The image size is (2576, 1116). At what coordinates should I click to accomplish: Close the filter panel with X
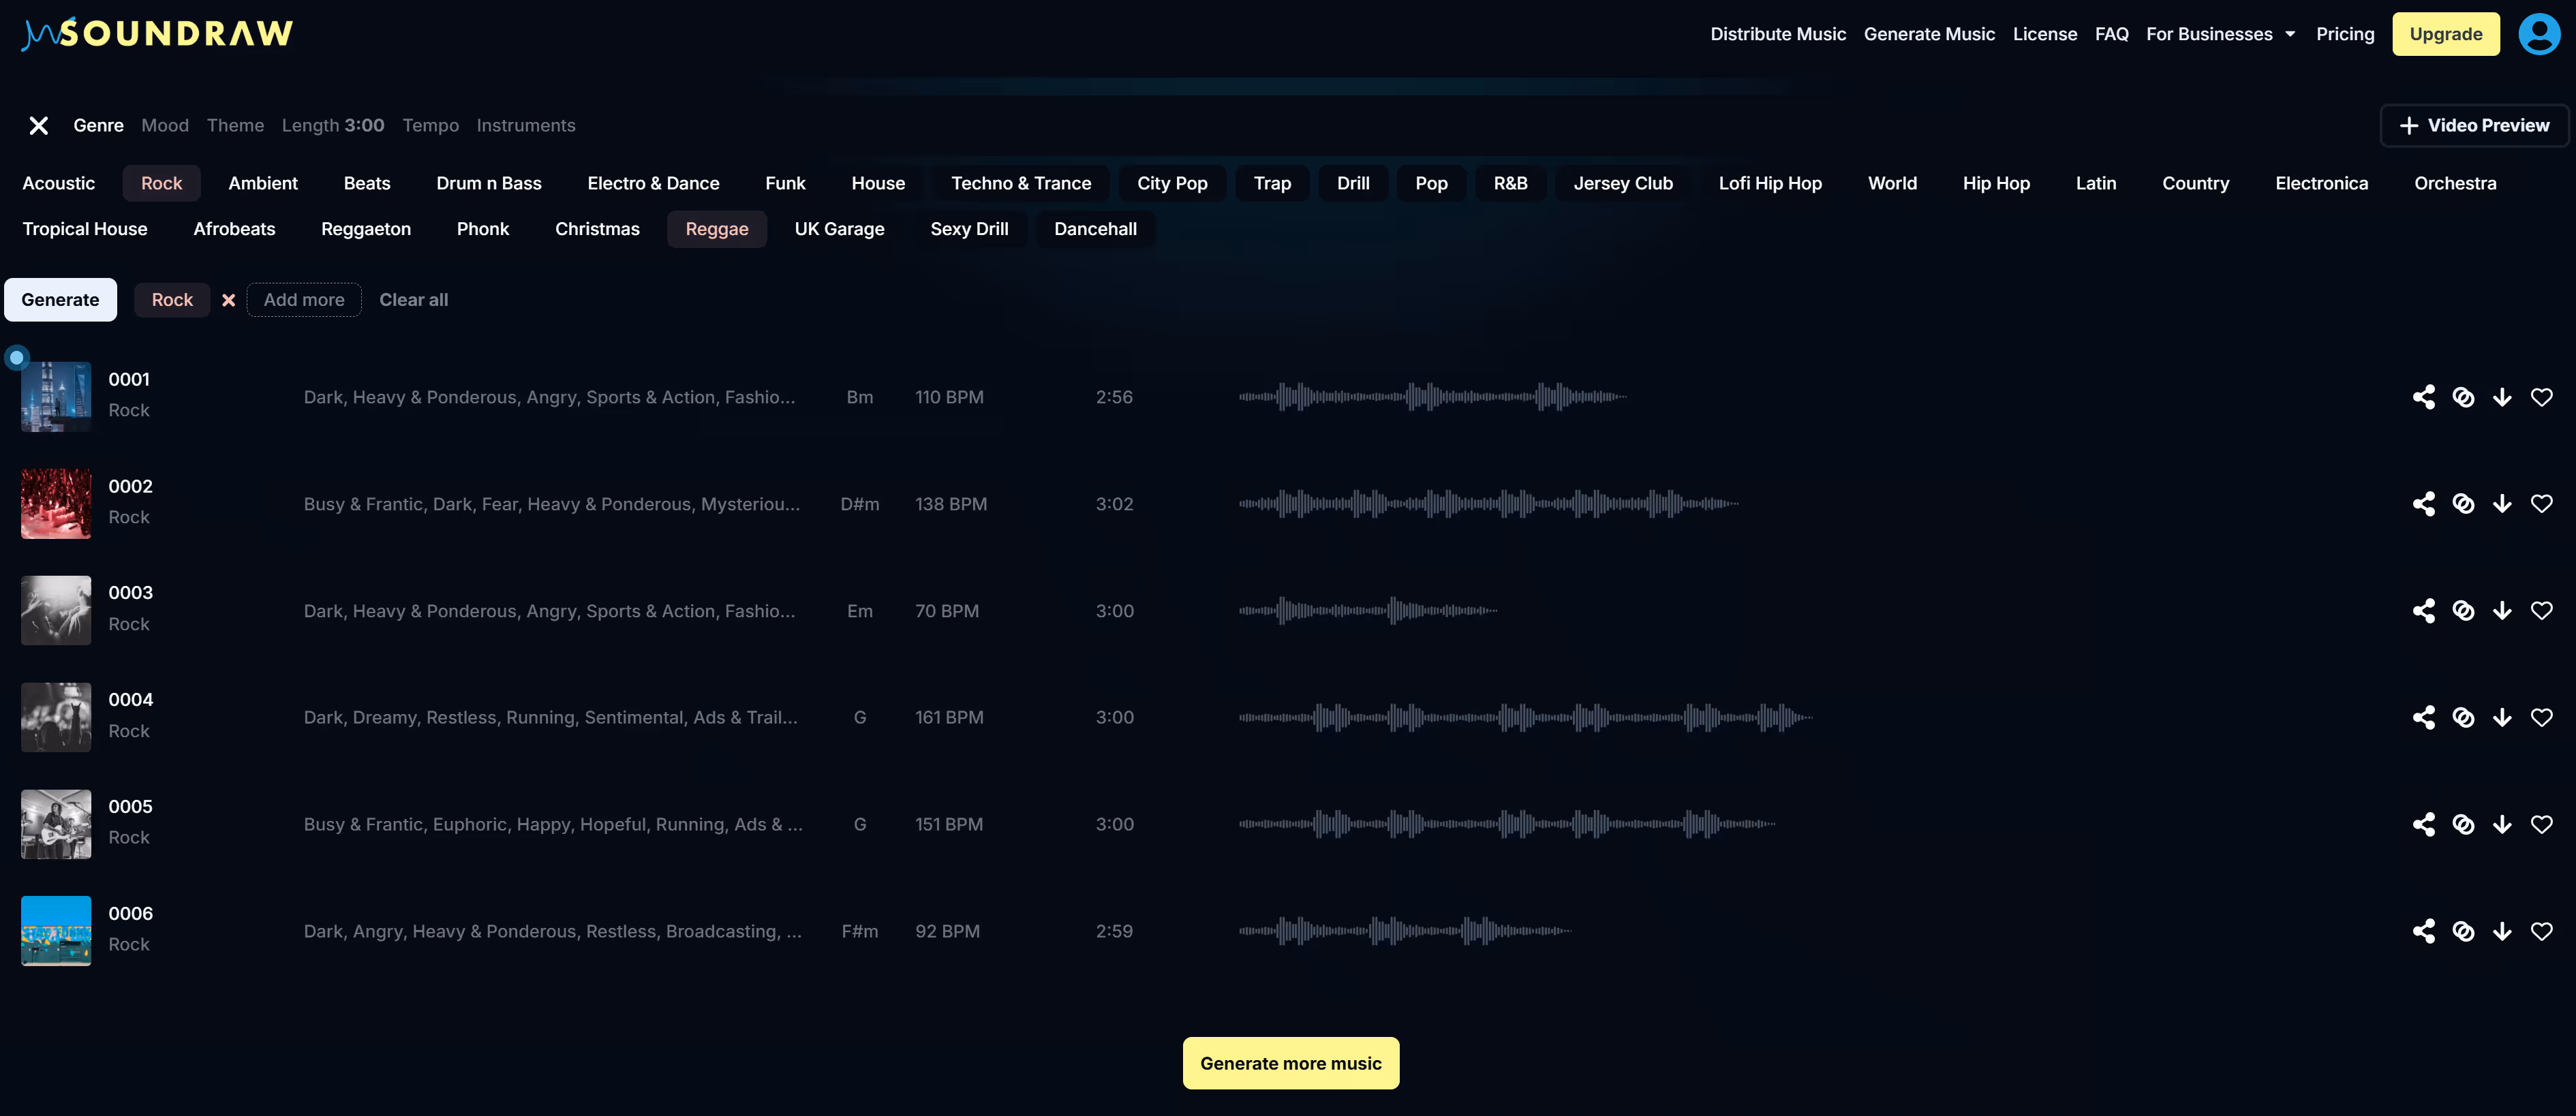(x=39, y=126)
